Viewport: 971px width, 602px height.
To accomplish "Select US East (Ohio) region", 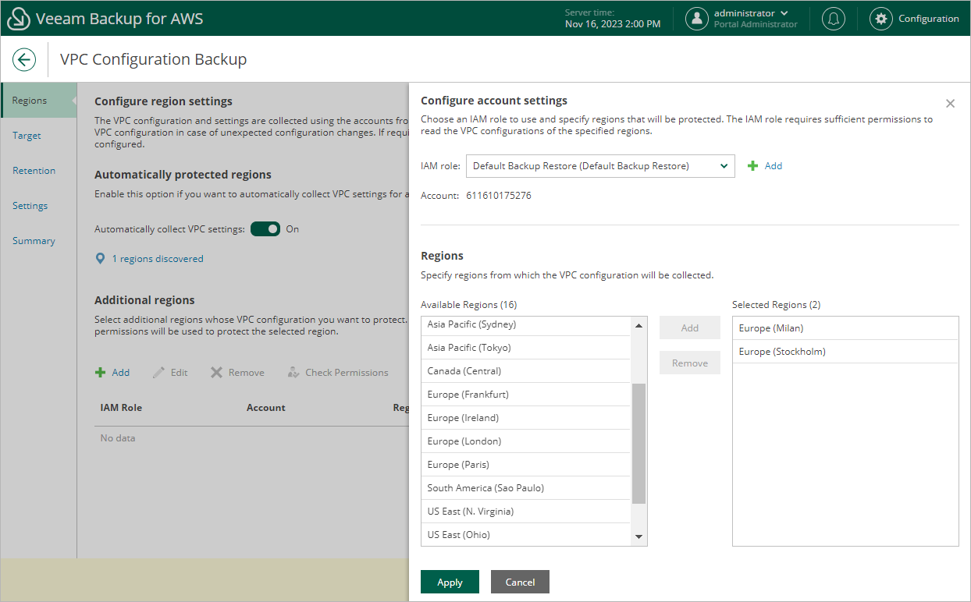I will 525,535.
